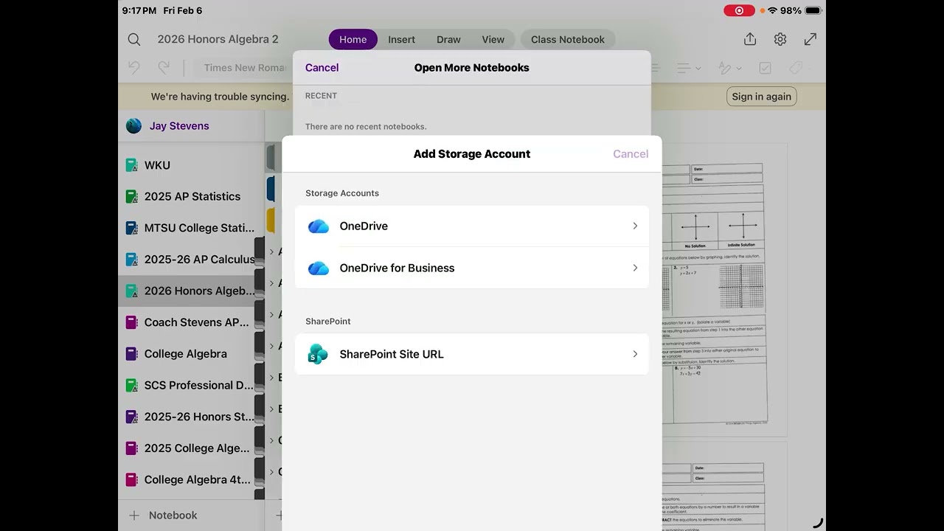Open OneDrive chevron arrow
Image resolution: width=944 pixels, height=531 pixels.
point(635,226)
